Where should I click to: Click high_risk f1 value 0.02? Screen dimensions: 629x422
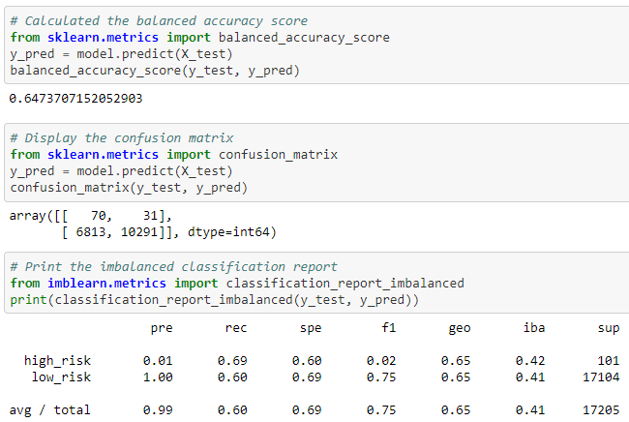pos(381,361)
